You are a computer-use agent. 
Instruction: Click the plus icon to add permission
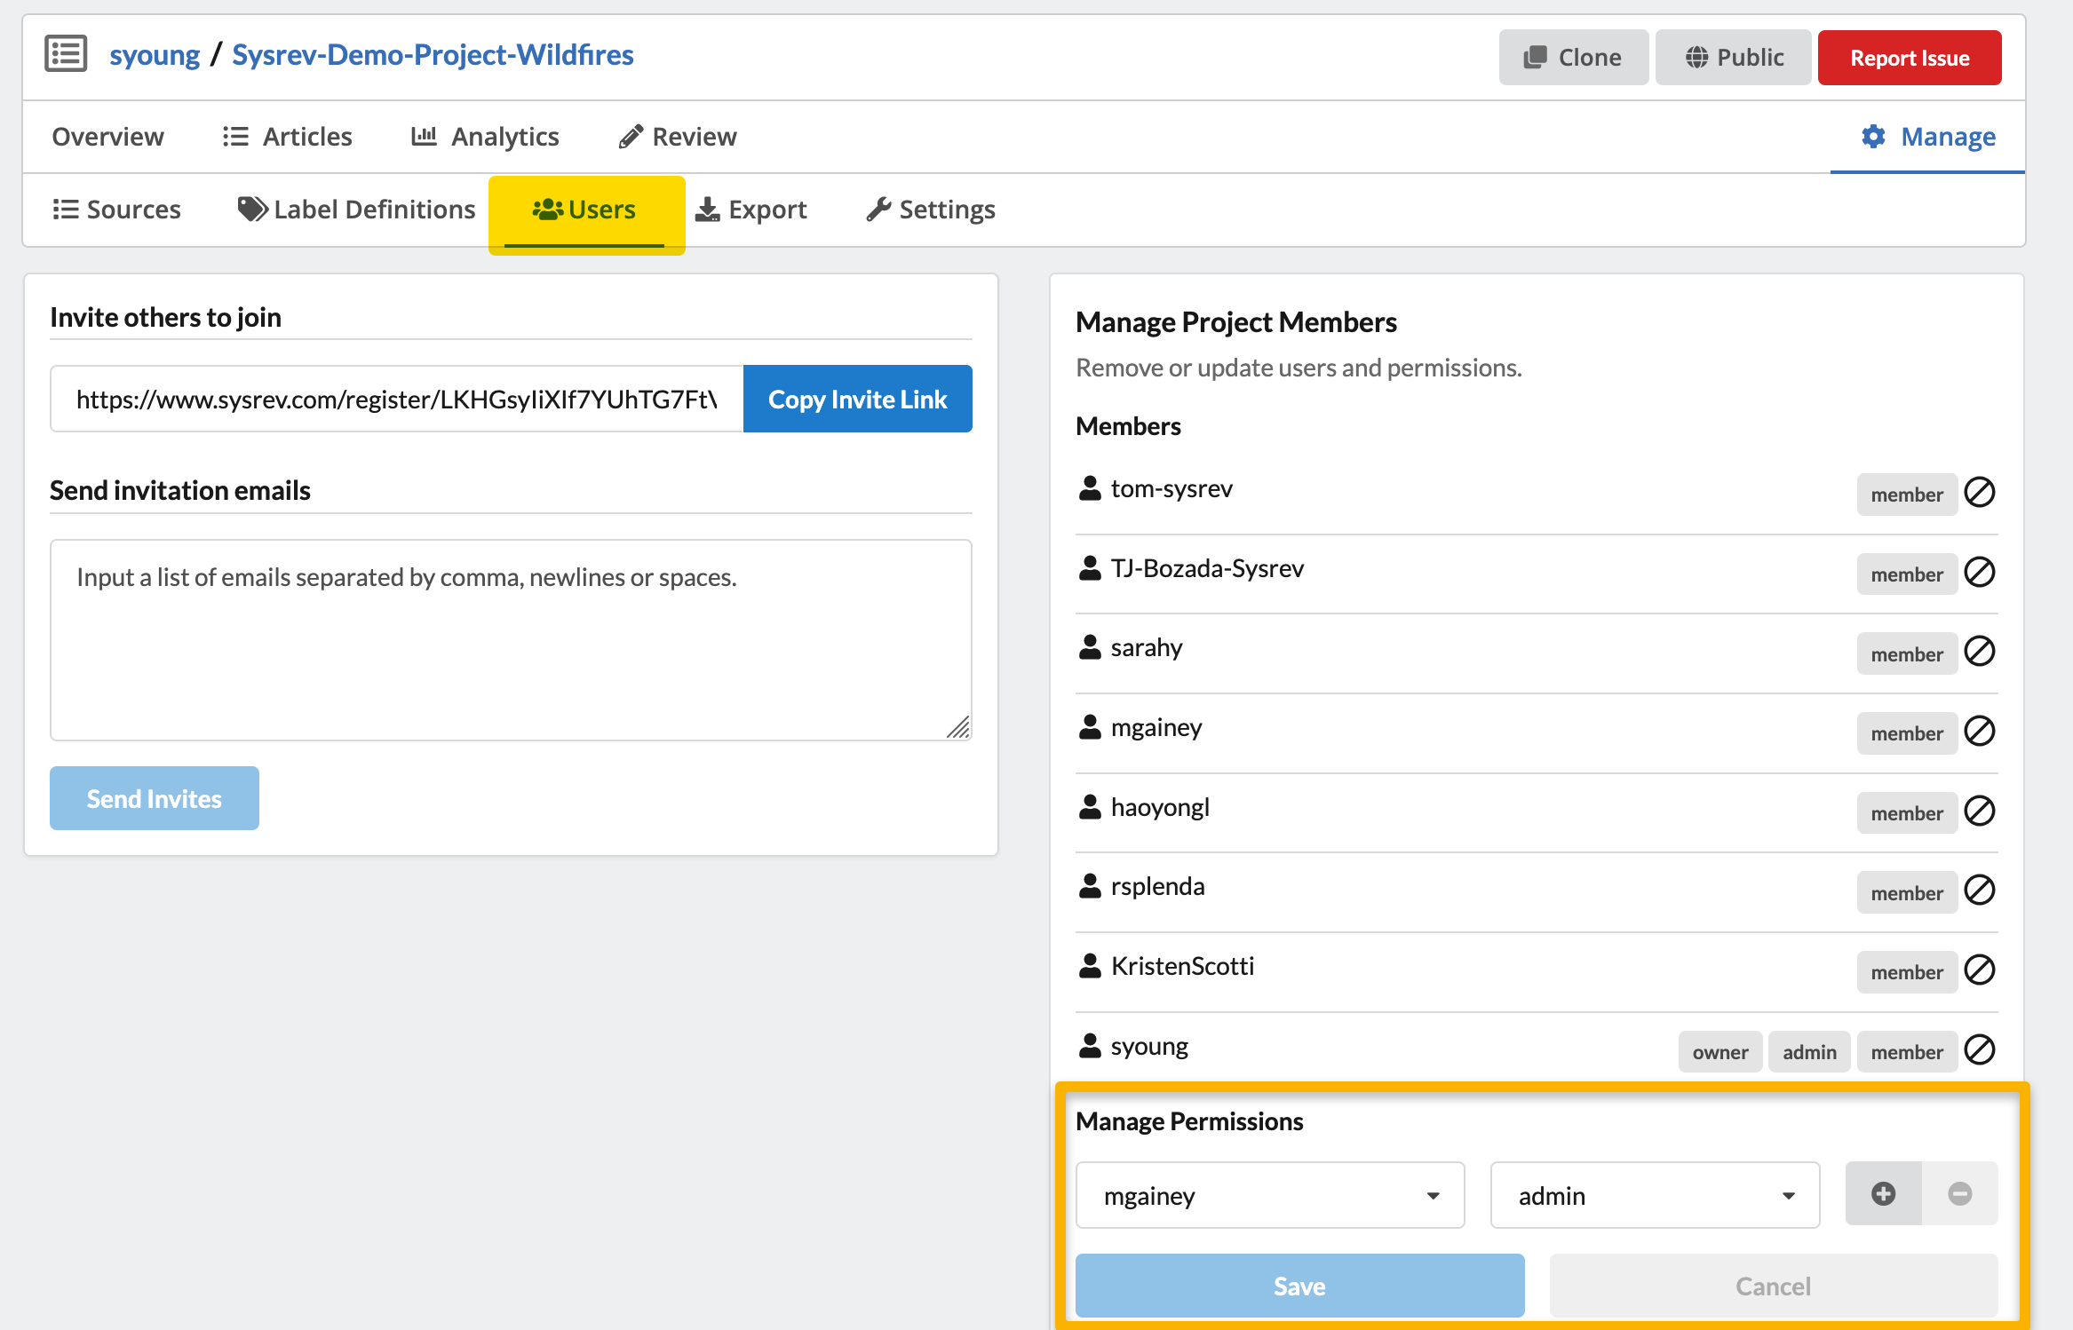pos(1883,1193)
